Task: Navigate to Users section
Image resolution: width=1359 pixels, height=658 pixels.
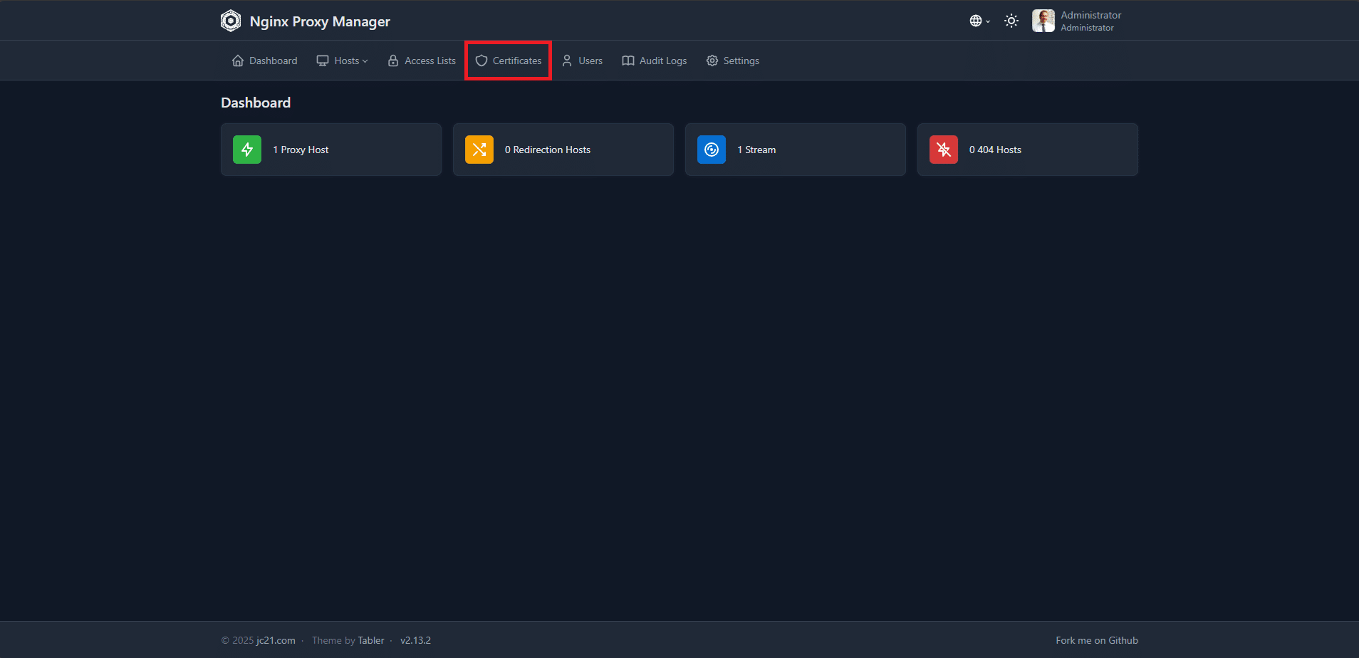Action: click(583, 61)
